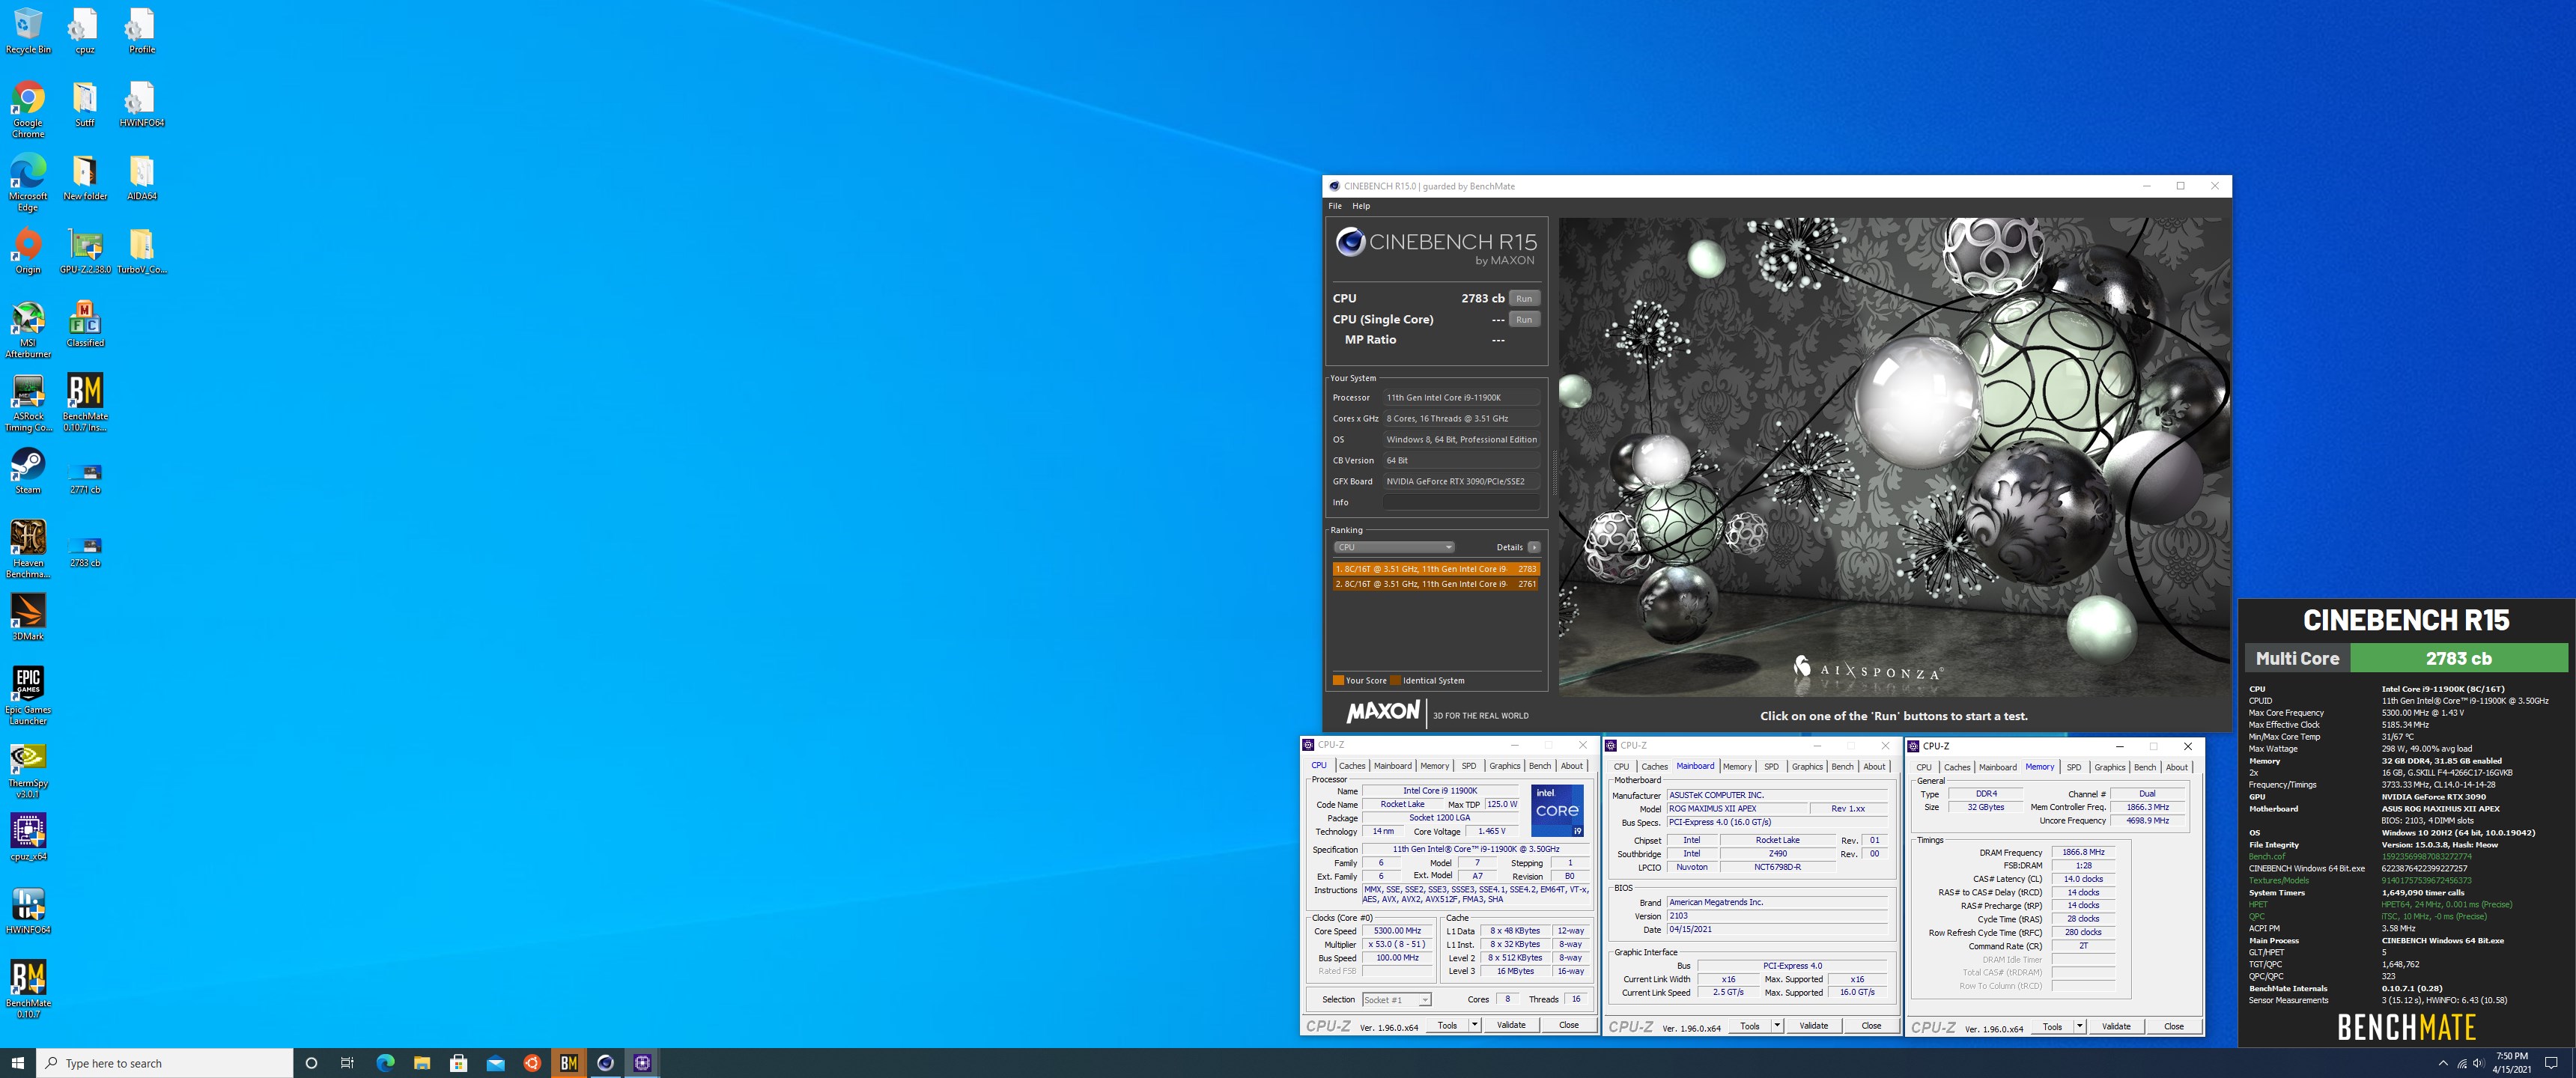Open Ubuntu from the taskbar
This screenshot has width=2576, height=1078.
[x=532, y=1063]
